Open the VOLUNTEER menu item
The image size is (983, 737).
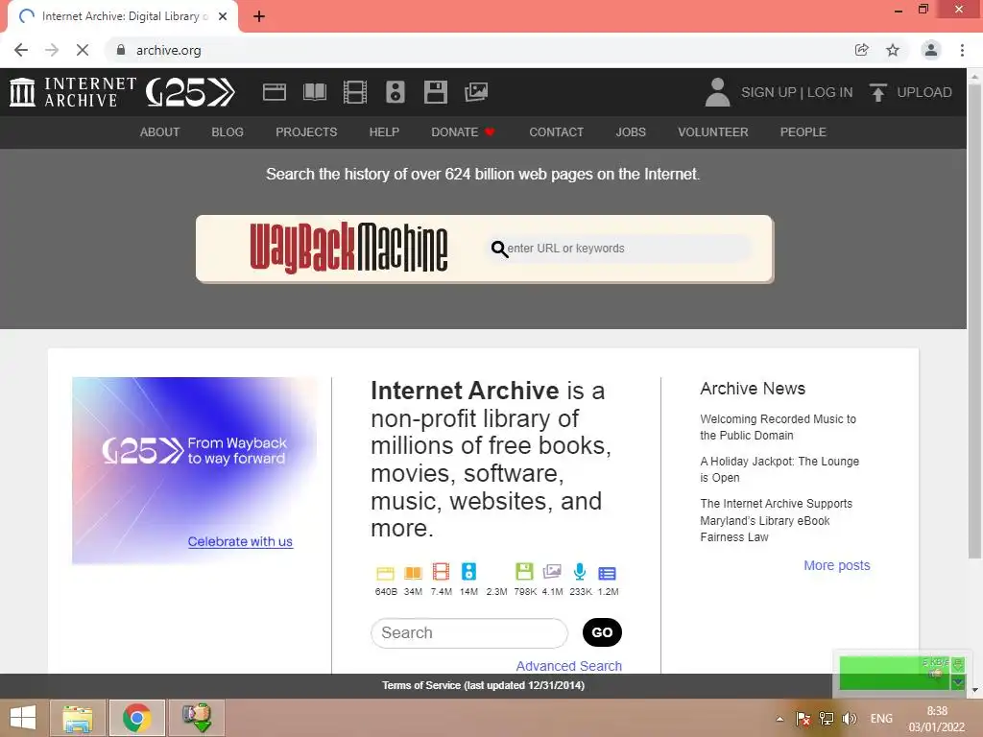click(713, 132)
